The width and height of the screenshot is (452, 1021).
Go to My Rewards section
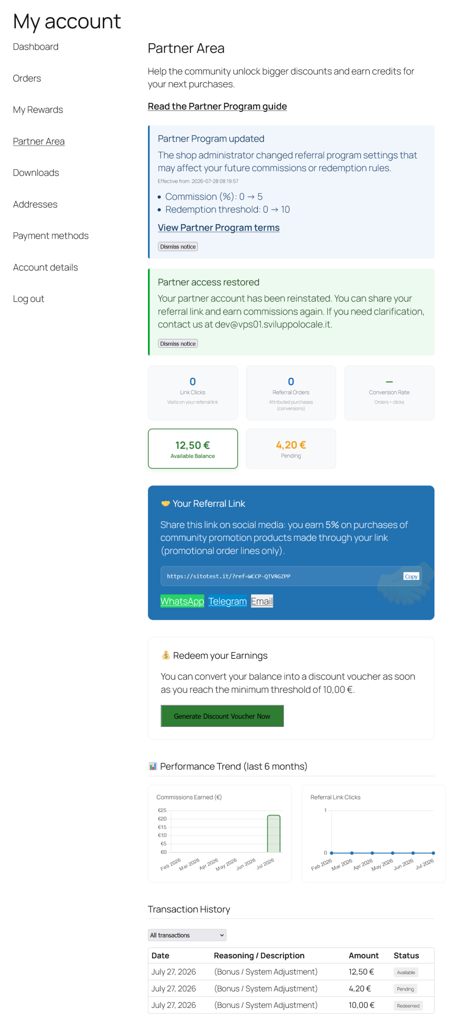click(38, 109)
